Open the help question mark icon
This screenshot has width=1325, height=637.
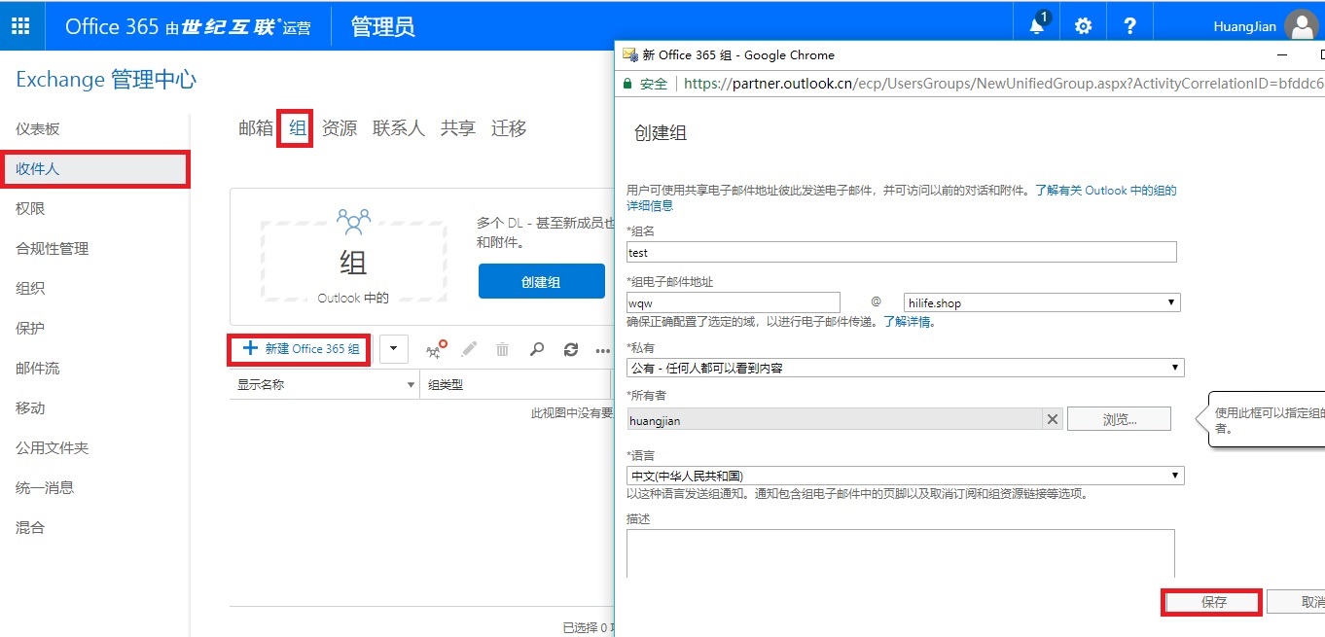pos(1129,26)
